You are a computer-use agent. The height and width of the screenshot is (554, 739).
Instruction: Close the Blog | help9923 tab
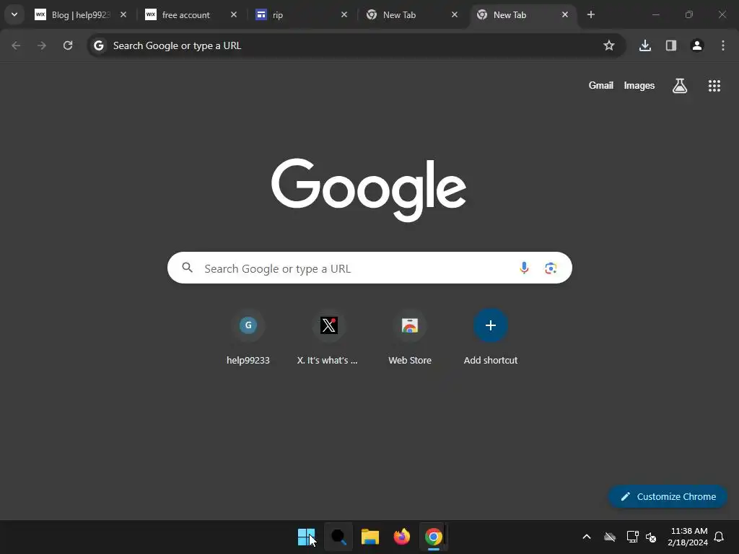pyautogui.click(x=123, y=14)
